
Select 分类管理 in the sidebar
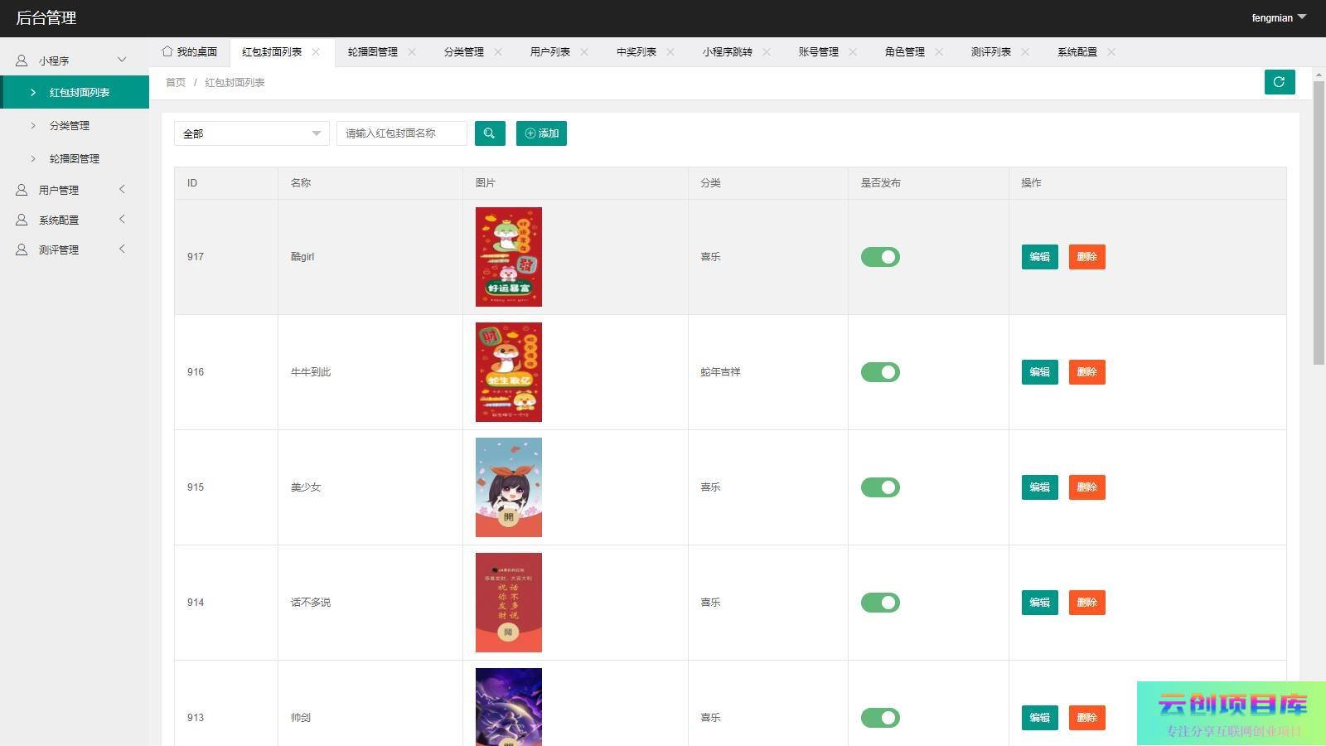70,126
